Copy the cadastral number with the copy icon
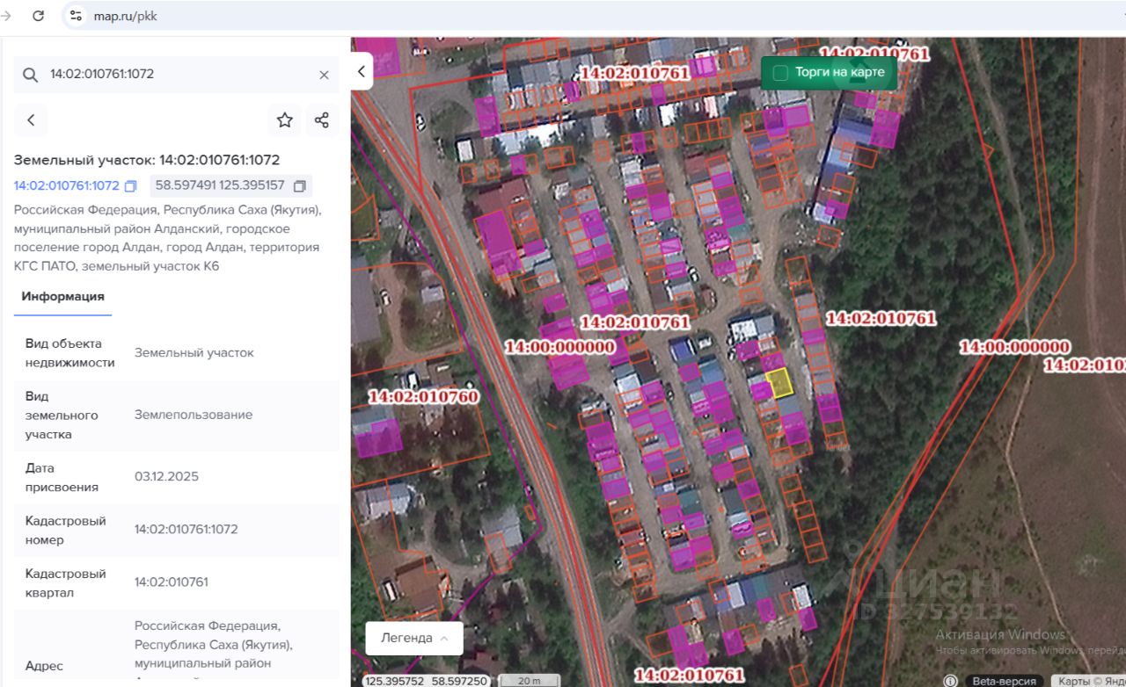 click(x=131, y=186)
